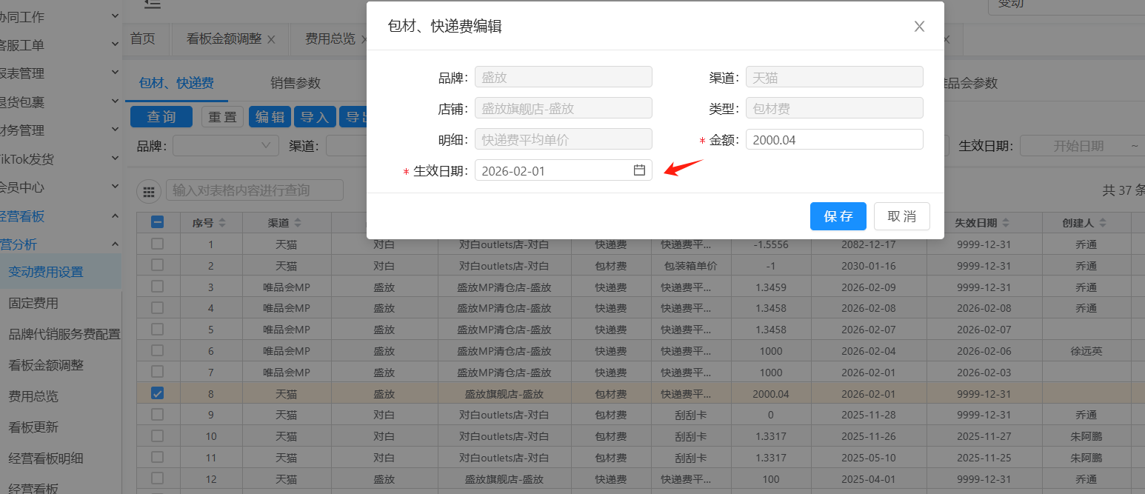Collapse the 经营看板 sidebar menu
Viewport: 1145px width, 494px height.
click(x=115, y=216)
